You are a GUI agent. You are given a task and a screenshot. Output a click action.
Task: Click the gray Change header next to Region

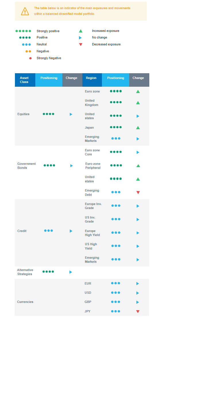pyautogui.click(x=138, y=78)
